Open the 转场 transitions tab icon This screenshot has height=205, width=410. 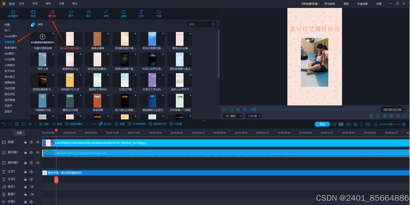tap(106, 12)
